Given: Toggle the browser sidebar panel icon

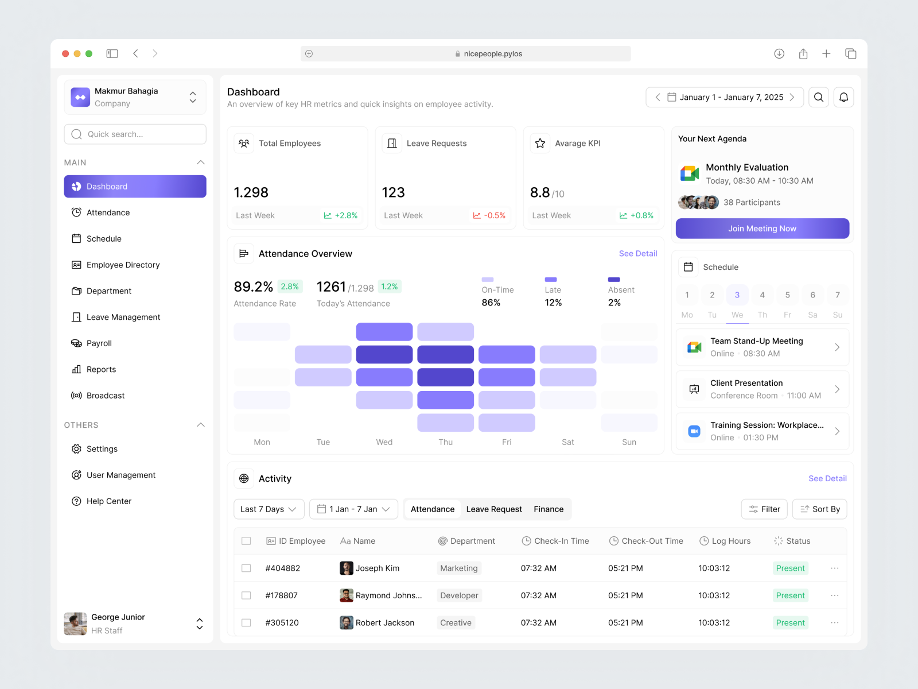Looking at the screenshot, I should pos(112,53).
